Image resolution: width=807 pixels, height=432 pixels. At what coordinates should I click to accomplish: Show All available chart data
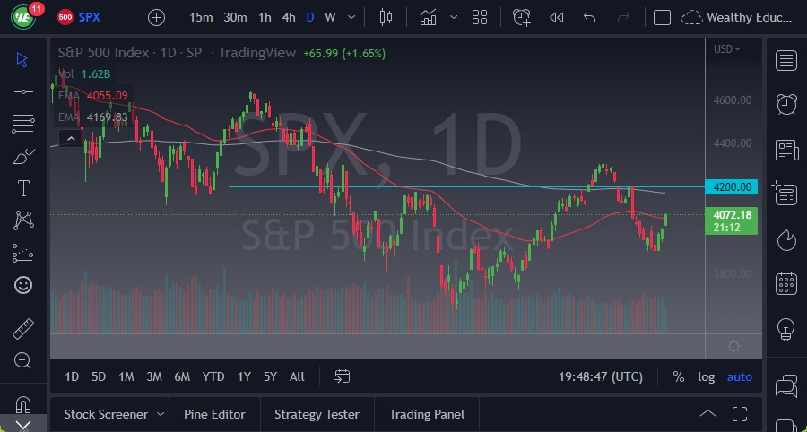(297, 377)
